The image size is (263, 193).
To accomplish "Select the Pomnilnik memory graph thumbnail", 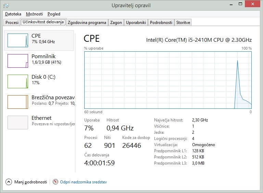I will [18, 61].
